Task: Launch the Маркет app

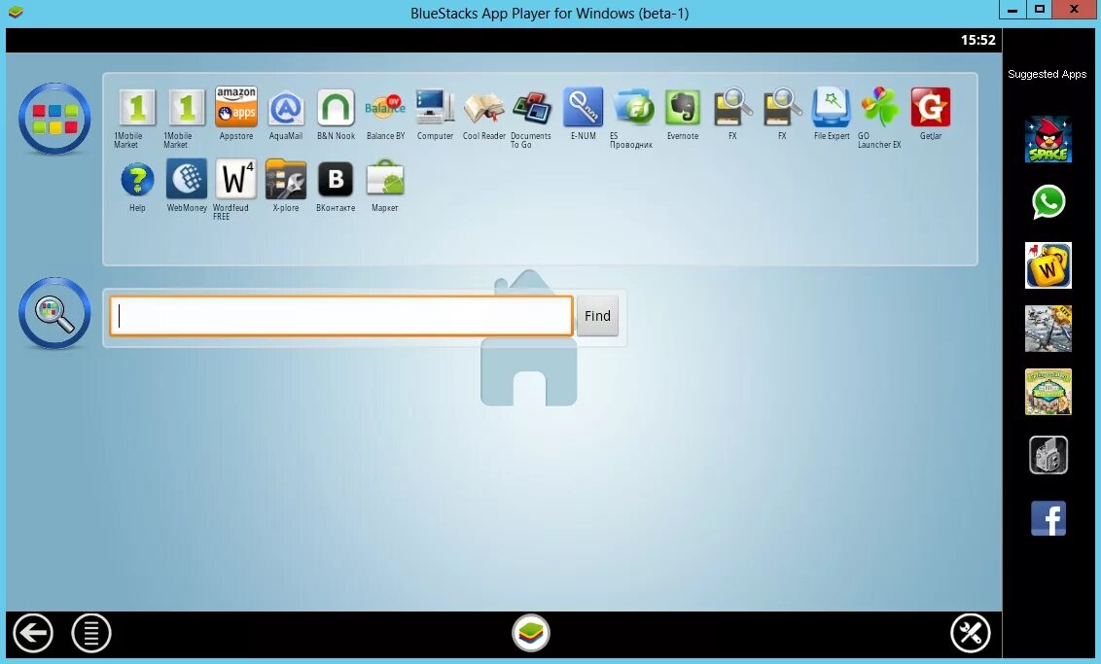Action: [385, 180]
